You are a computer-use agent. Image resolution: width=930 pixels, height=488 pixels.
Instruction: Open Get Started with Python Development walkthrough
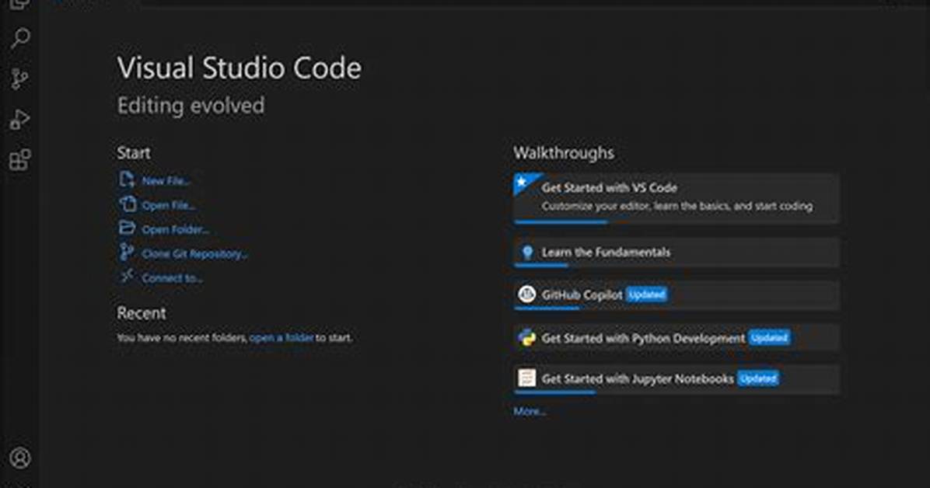[x=677, y=338]
